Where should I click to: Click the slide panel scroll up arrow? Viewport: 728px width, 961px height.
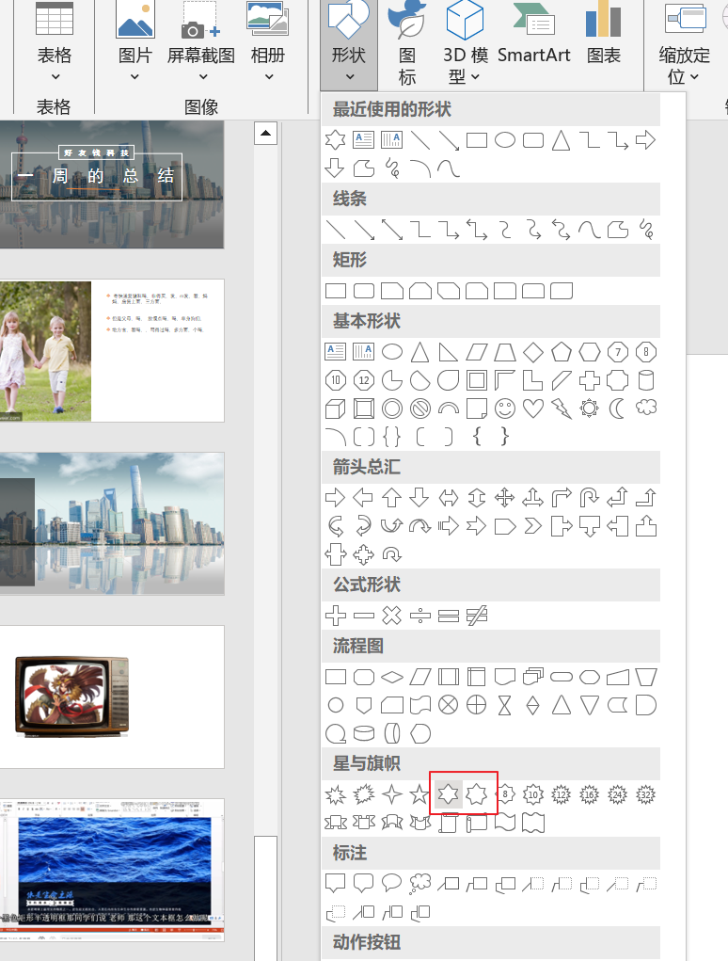tap(266, 133)
